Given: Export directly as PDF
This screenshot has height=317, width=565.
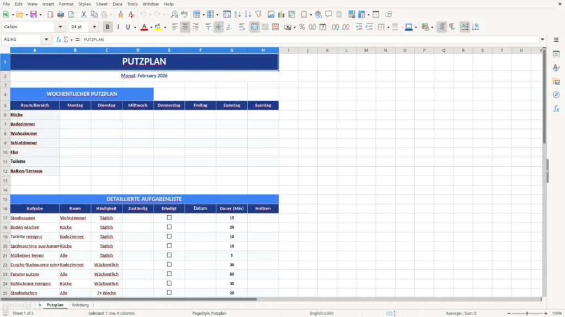Looking at the screenshot, I should (50, 14).
